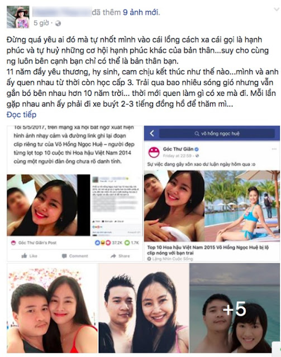
Task: Open the poster's profile picture
Action: (x=18, y=17)
